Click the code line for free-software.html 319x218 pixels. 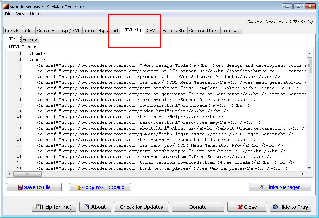click(x=155, y=157)
